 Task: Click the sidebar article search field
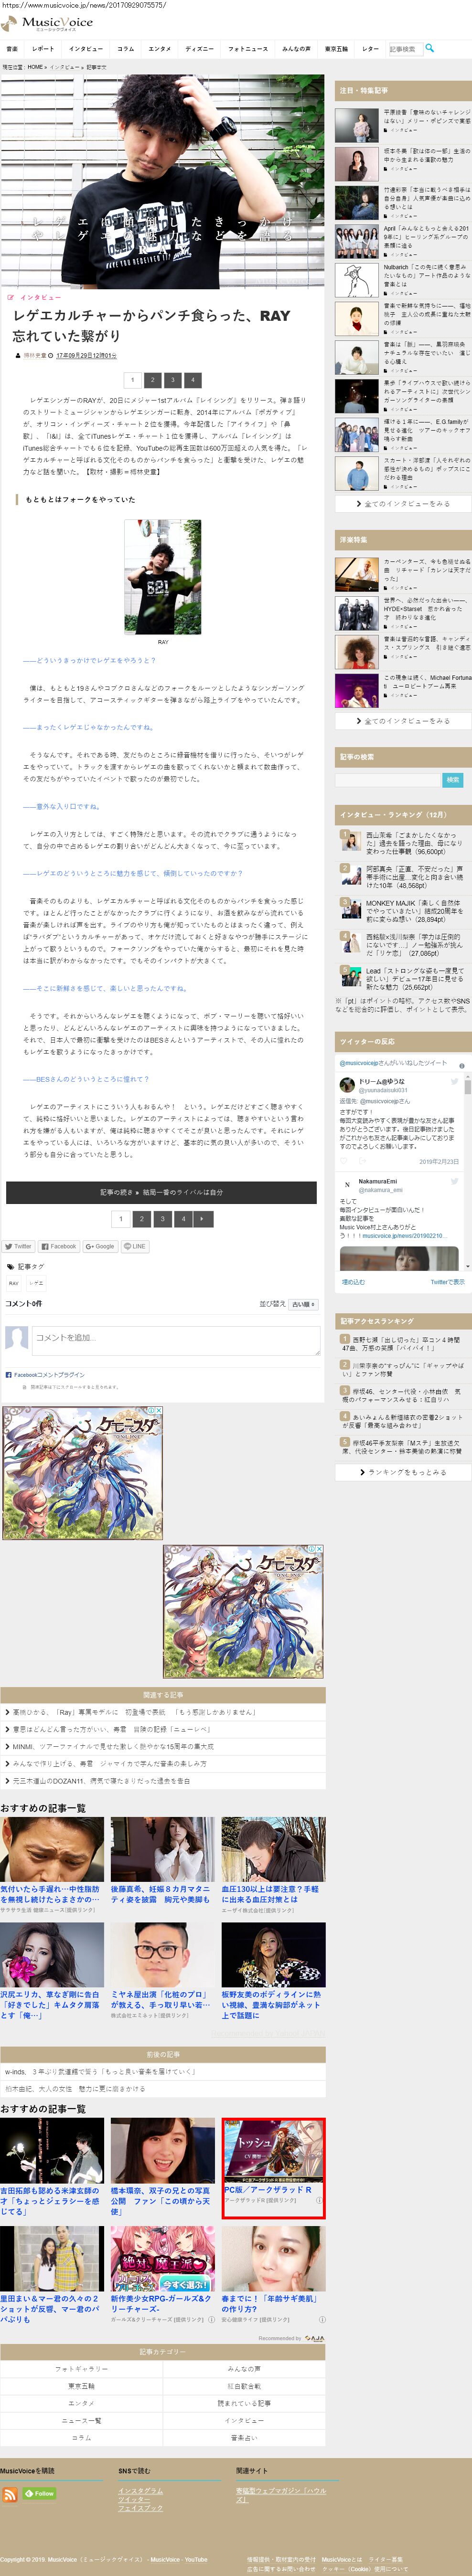pos(388,780)
